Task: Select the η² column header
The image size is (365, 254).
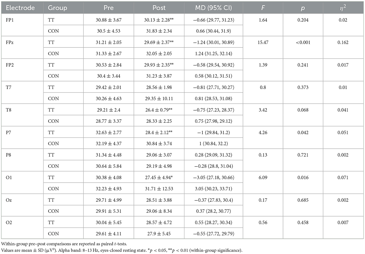Action: [x=343, y=8]
